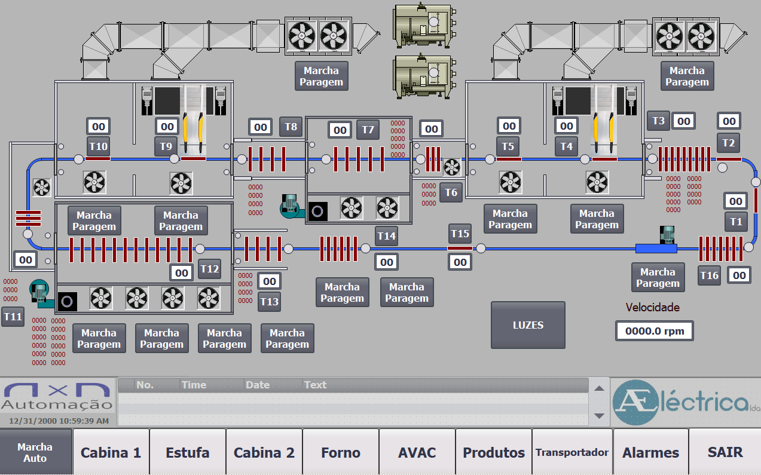Screen dimensions: 761x475
Task: Select the Velocidade rpm value field
Action: [x=654, y=331]
